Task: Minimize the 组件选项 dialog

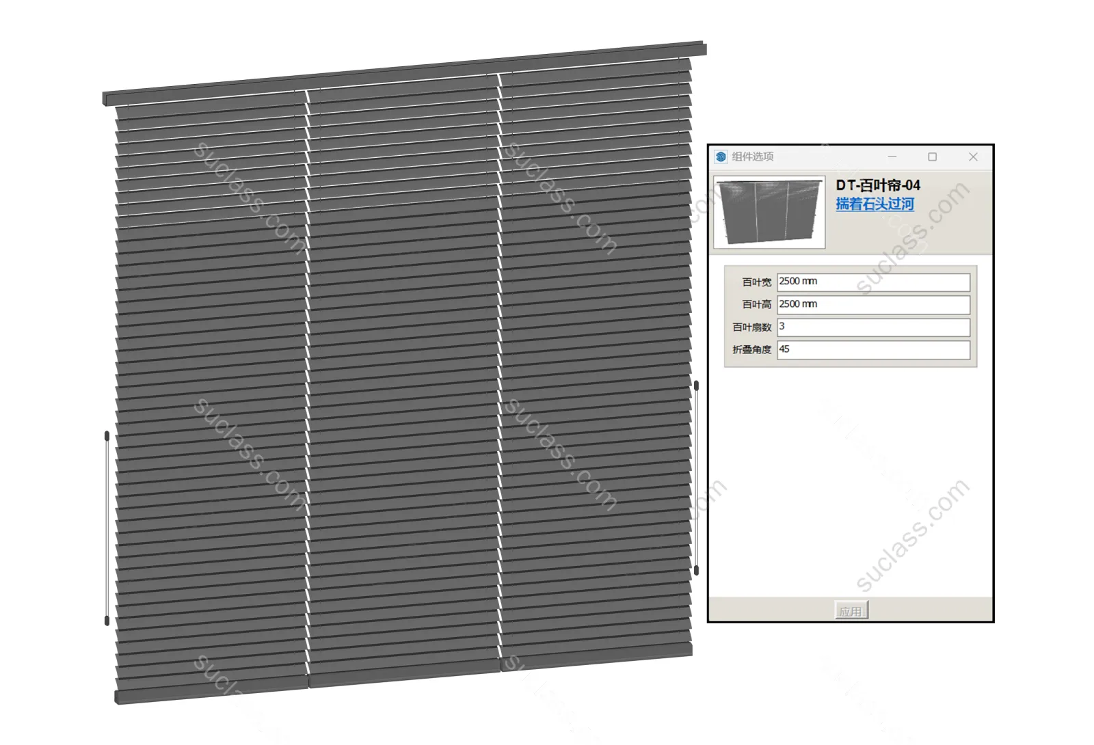Action: point(892,157)
